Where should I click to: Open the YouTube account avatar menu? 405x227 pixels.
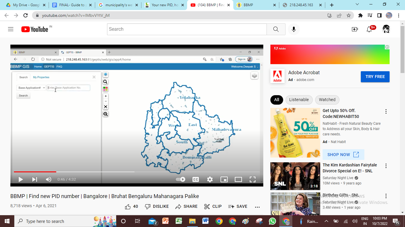[386, 29]
